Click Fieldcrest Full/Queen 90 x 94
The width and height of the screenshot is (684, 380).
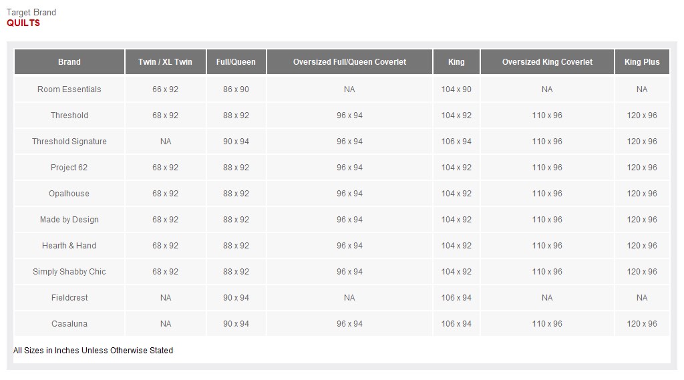click(236, 298)
